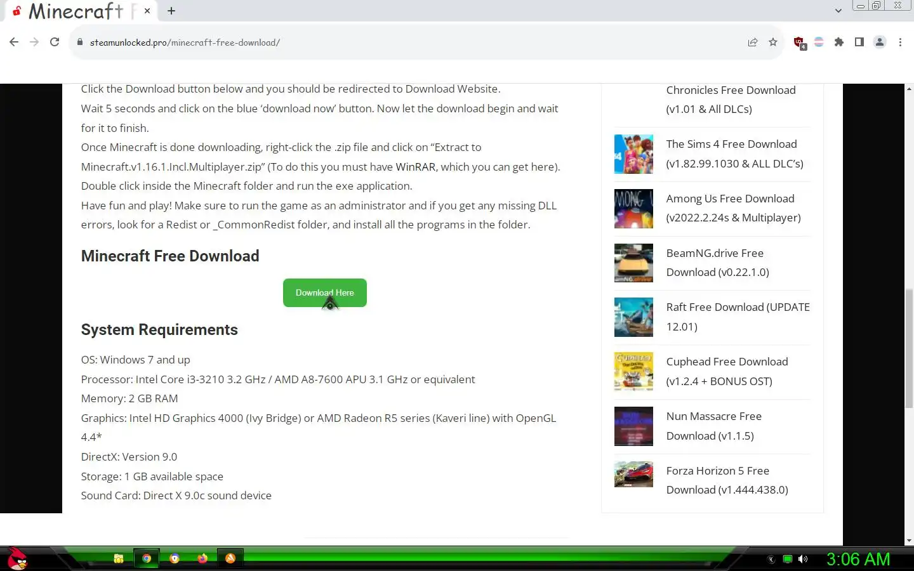The width and height of the screenshot is (914, 571).
Task: Open BeamNG.drive Free Download link
Action: pyautogui.click(x=718, y=263)
